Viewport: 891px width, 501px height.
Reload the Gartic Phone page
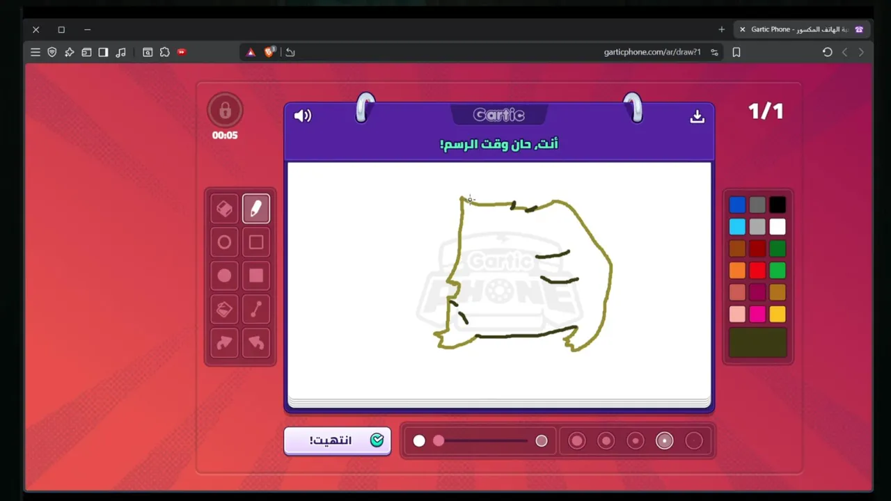(827, 52)
